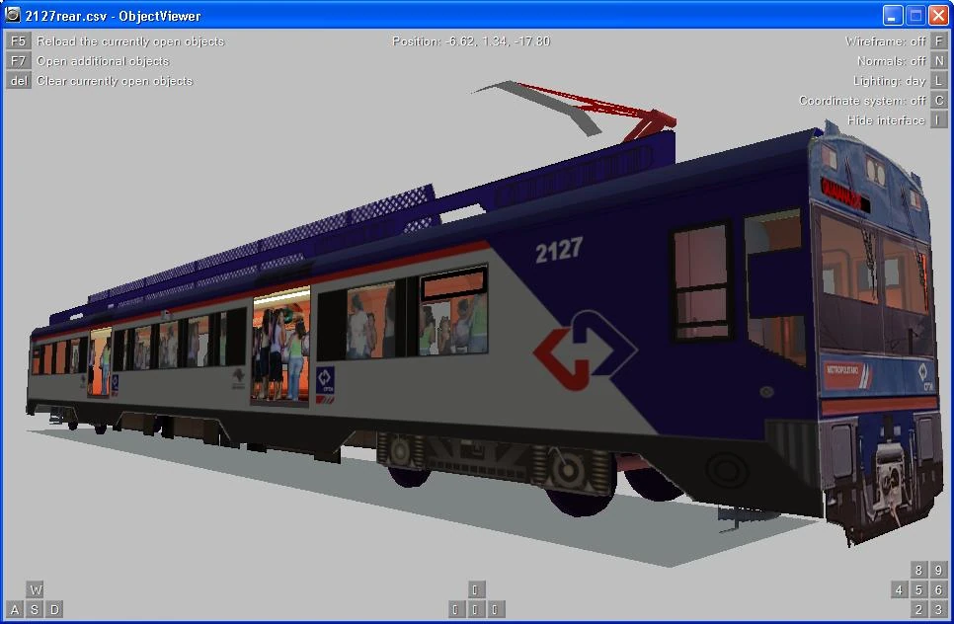Toggle normals with the N key
This screenshot has height=624, width=954.
[939, 61]
